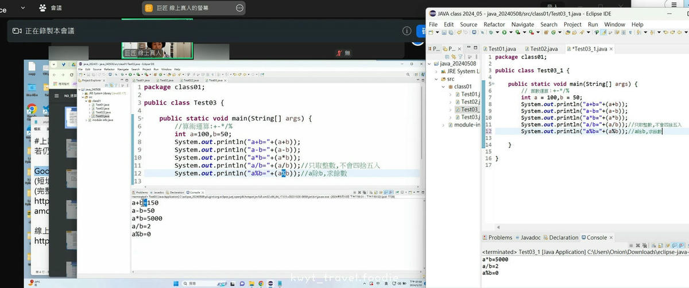Click the browser back arrow in shared screen

click(x=55, y=75)
